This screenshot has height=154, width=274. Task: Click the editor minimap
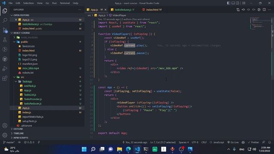(x=260, y=24)
